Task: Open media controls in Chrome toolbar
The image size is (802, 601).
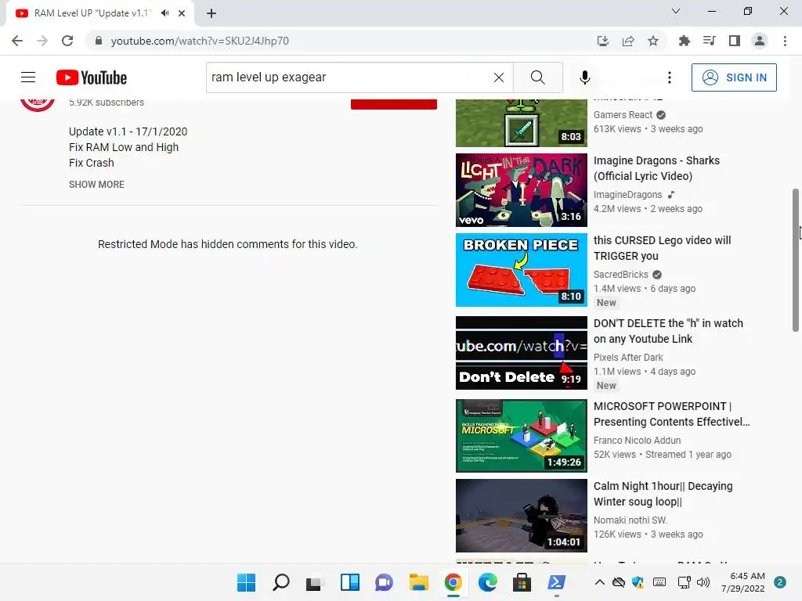Action: [x=710, y=41]
